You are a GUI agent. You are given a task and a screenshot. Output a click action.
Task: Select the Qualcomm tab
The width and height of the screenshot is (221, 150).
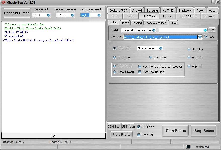[x=149, y=16]
